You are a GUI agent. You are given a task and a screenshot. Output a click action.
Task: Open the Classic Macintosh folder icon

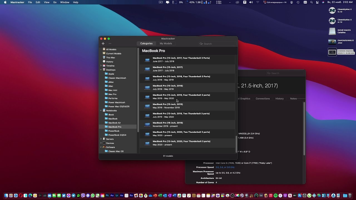(x=106, y=78)
